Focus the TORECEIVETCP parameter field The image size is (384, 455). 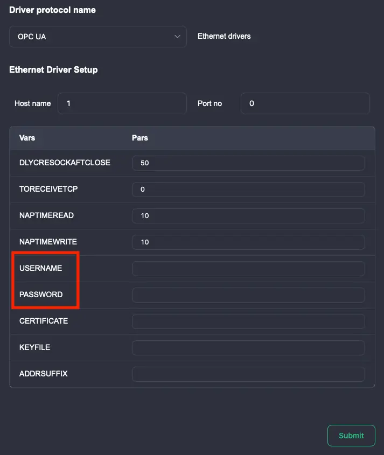point(248,190)
